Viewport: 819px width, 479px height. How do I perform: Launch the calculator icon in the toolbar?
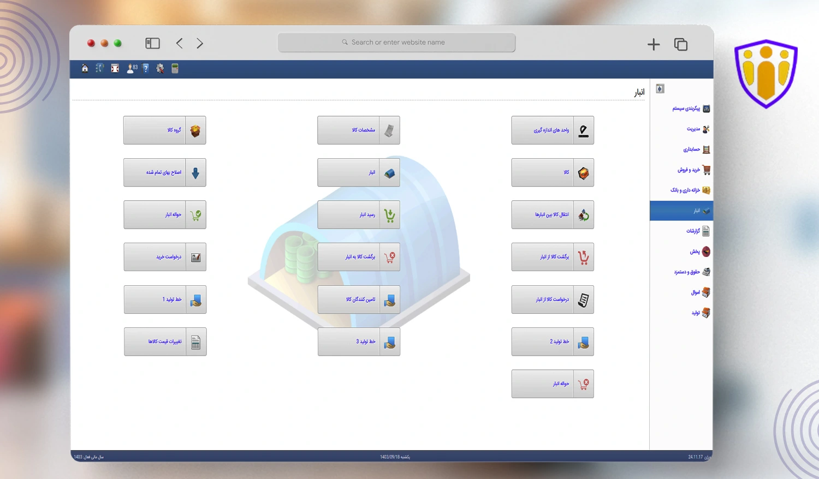pos(175,68)
